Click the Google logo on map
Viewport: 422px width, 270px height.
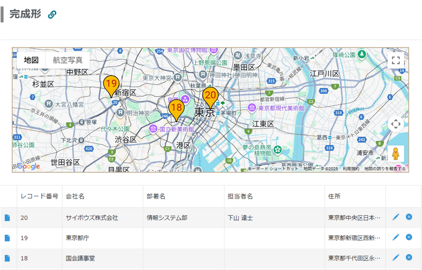28,166
